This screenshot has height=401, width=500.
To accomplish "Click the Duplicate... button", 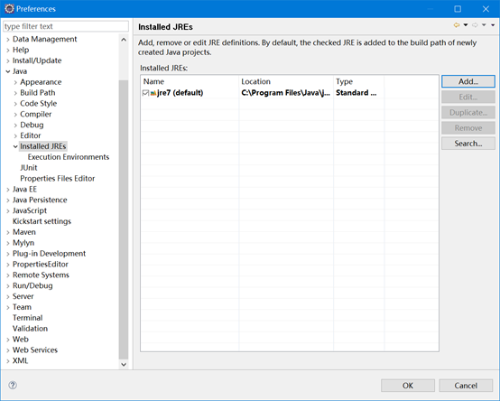I will pyautogui.click(x=468, y=113).
